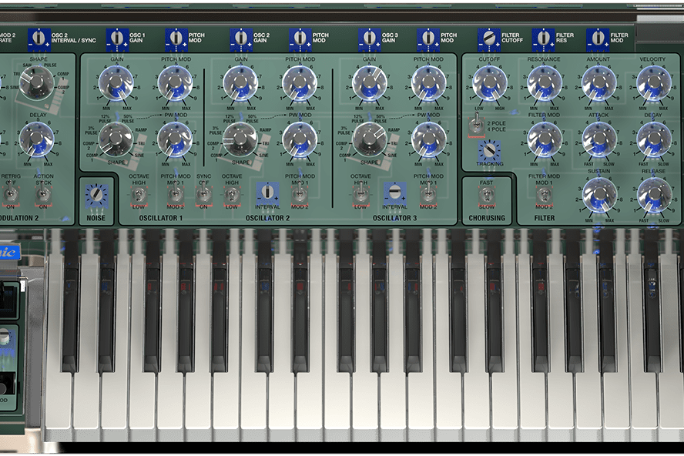The width and height of the screenshot is (684, 456).
Task: Click the envelope Attack knob
Action: [599, 139]
